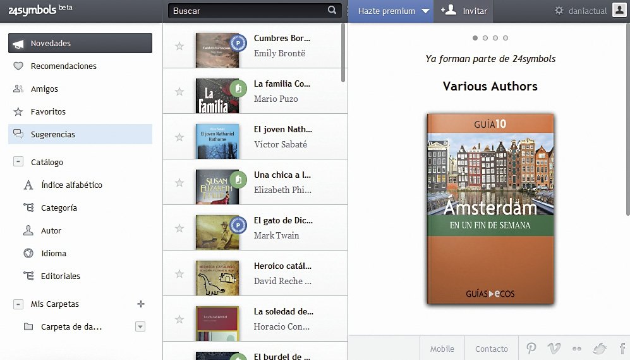Select author Mark Twain
This screenshot has height=360, width=630.
click(276, 235)
